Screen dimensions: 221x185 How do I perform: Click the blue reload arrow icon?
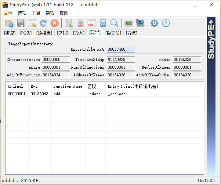coord(43,23)
